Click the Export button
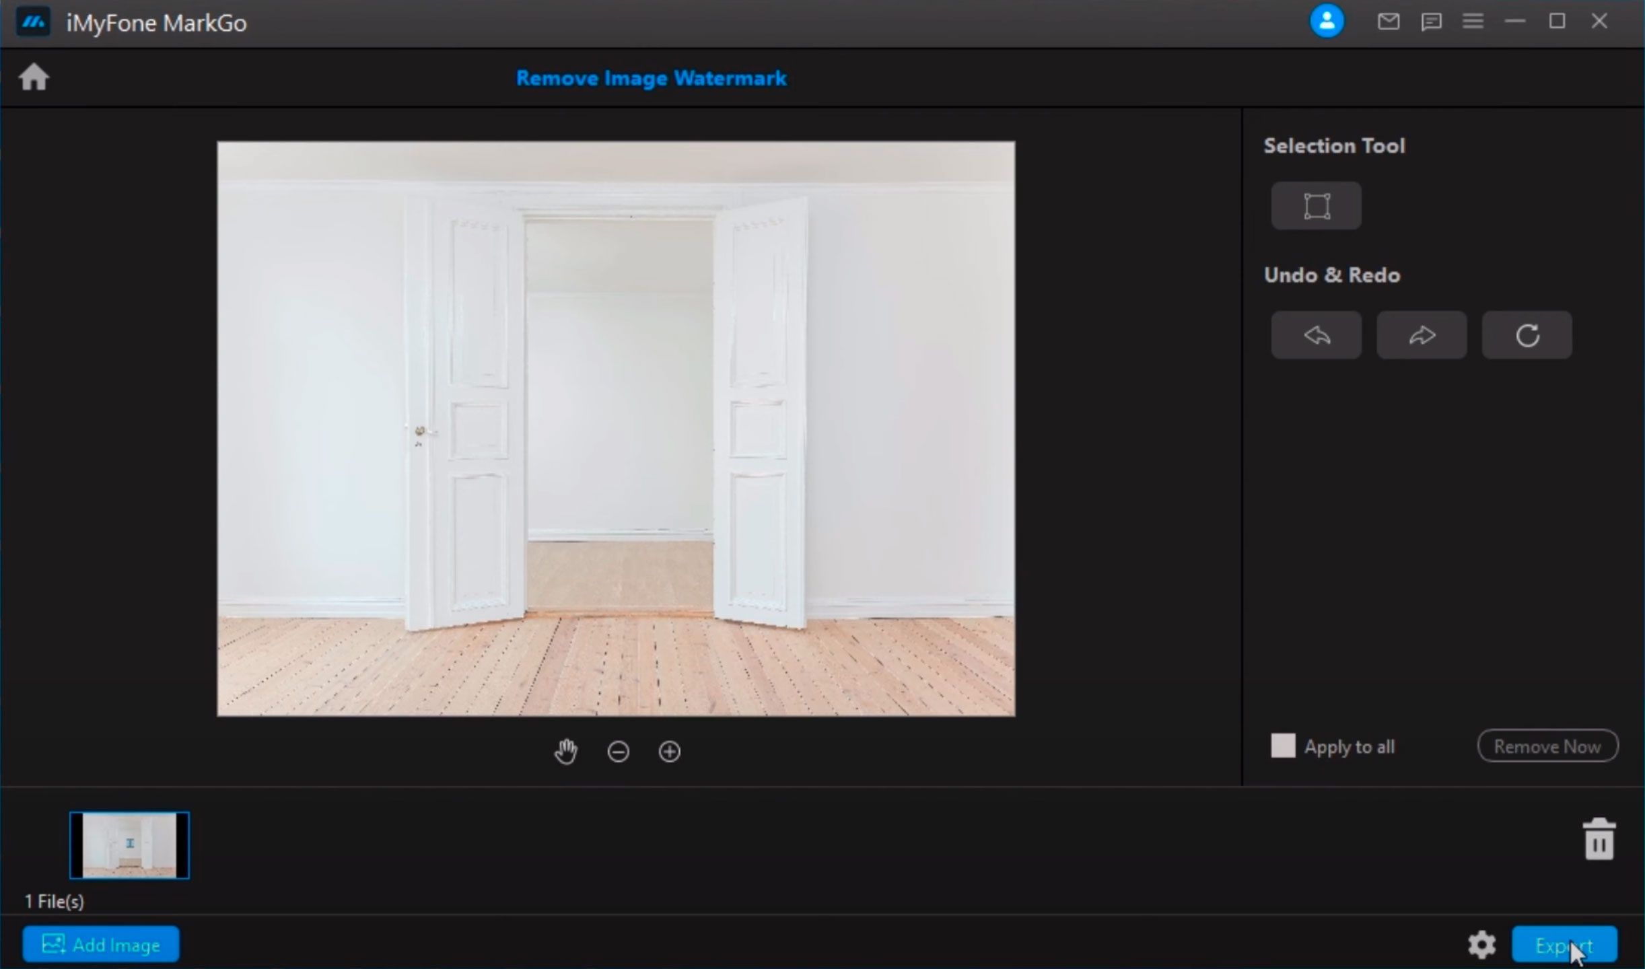The width and height of the screenshot is (1645, 969). point(1566,943)
